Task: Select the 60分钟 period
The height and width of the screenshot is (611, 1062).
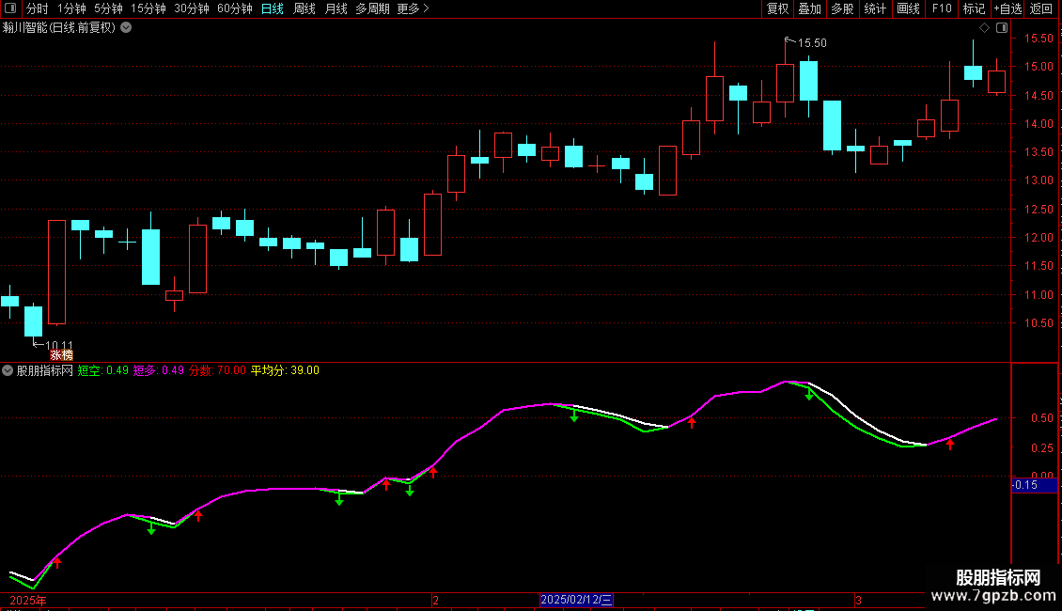Action: pos(235,8)
